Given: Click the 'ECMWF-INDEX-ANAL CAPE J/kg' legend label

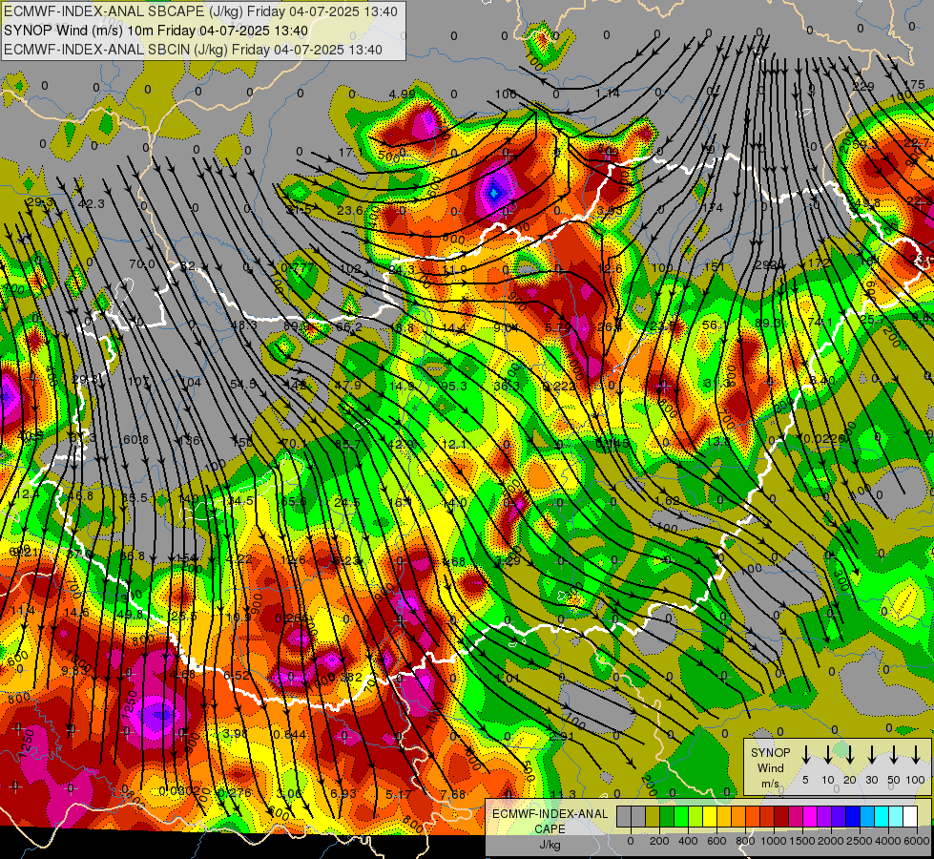Looking at the screenshot, I should 550,829.
